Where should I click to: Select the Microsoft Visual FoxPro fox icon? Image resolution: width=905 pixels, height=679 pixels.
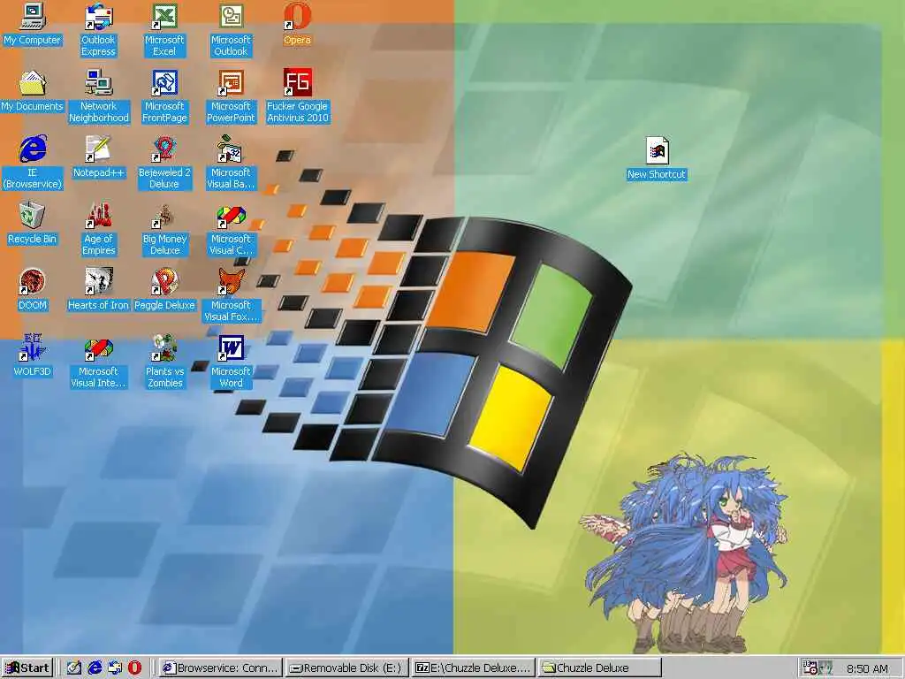pos(231,282)
